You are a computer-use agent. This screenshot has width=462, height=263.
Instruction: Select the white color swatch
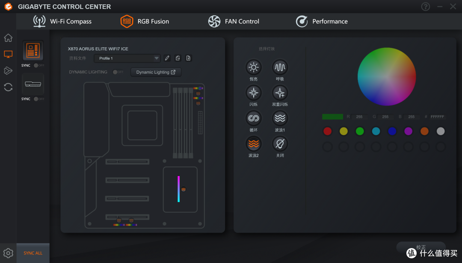[x=441, y=131]
